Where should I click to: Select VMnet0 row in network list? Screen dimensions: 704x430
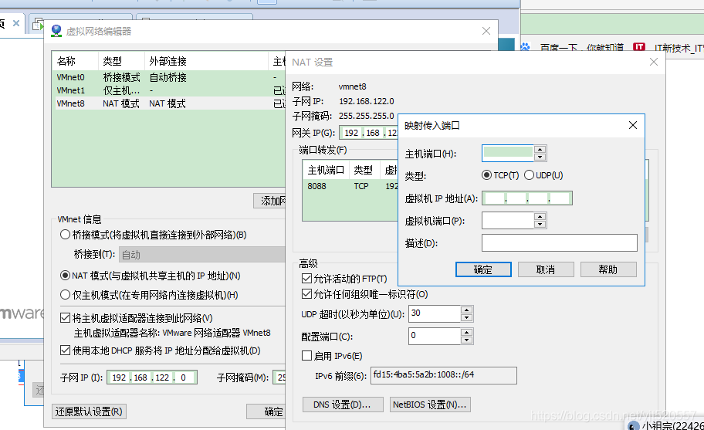[168, 77]
